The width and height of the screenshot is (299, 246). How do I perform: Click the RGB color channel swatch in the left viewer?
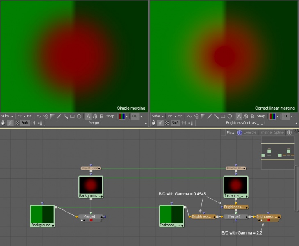click(x=122, y=116)
